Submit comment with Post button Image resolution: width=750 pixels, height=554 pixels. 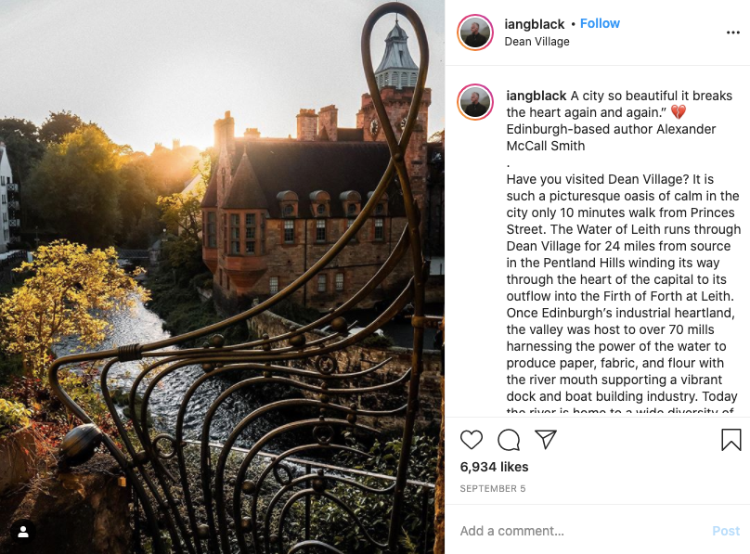point(726,531)
